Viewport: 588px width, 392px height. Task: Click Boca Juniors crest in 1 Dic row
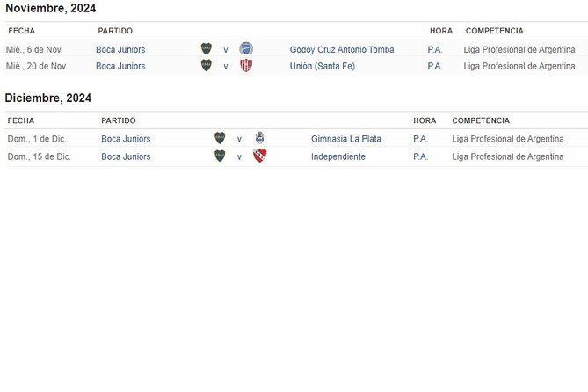[220, 139]
